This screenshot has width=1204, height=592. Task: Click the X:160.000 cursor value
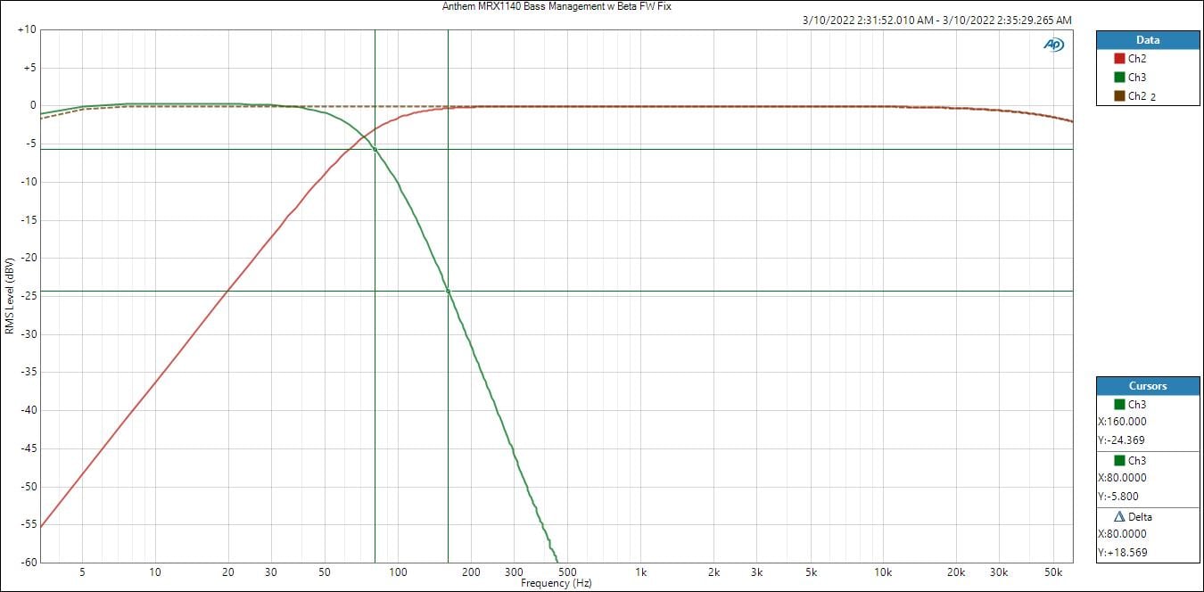pyautogui.click(x=1123, y=422)
